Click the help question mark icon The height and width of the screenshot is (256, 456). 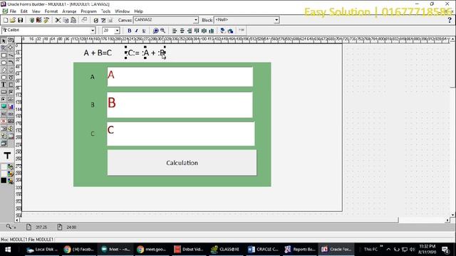pos(450,20)
